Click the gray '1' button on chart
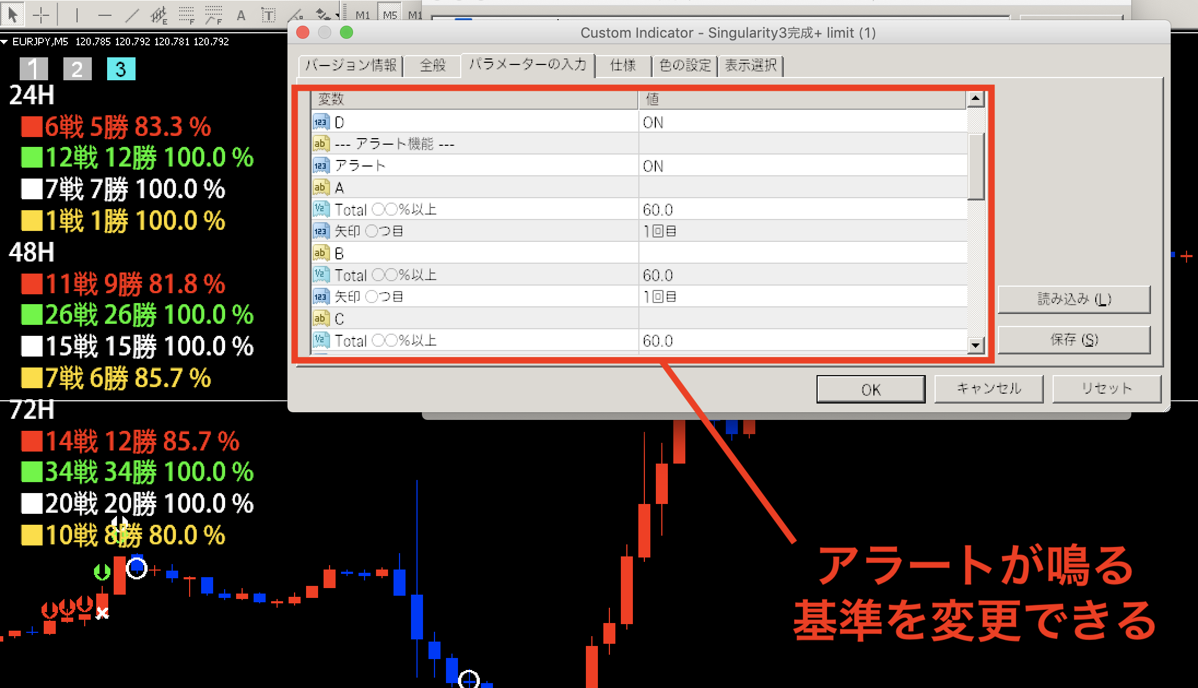The height and width of the screenshot is (688, 1198). point(33,69)
